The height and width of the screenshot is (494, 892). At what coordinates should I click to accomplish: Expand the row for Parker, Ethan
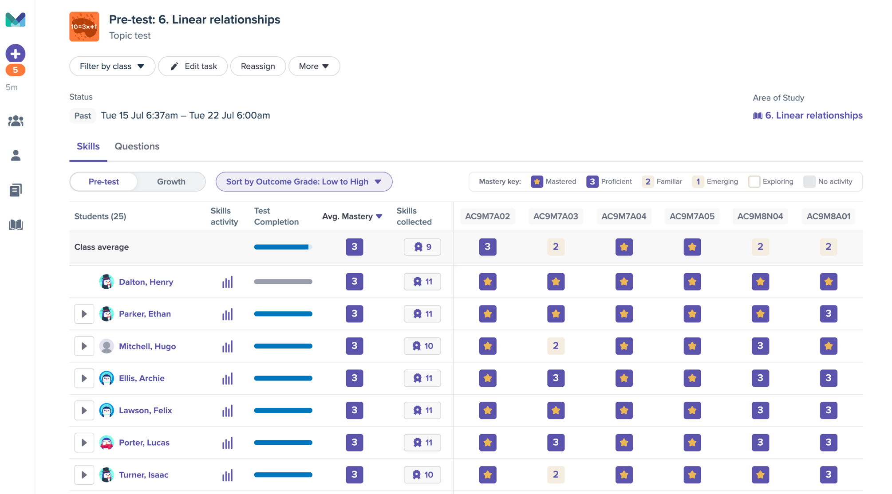click(x=84, y=314)
